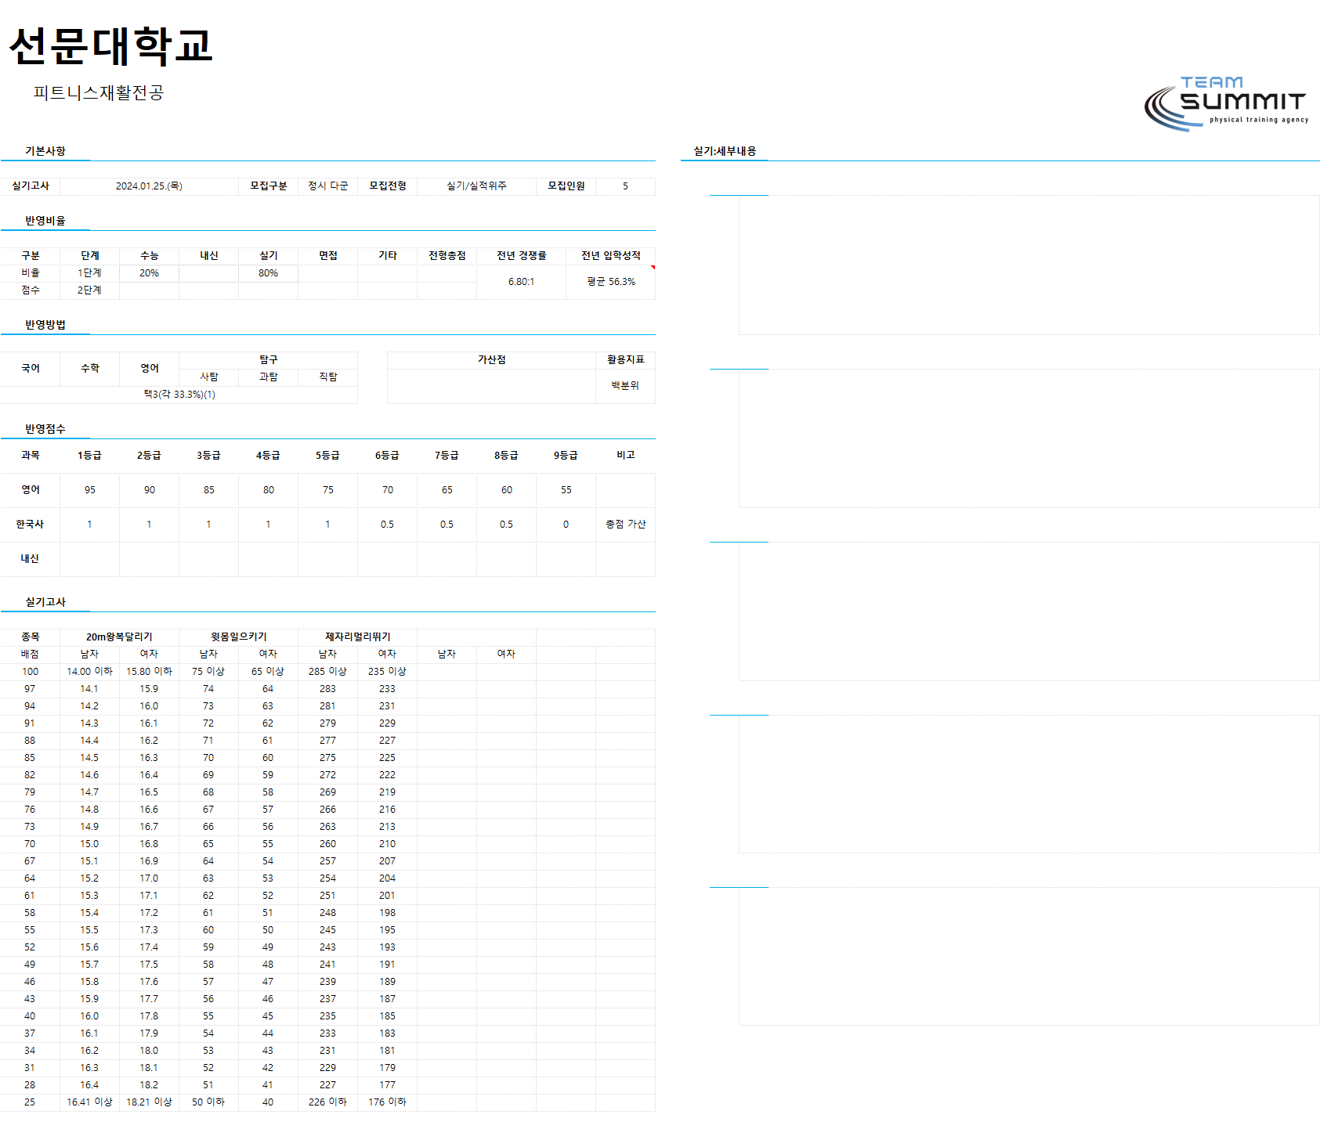This screenshot has width=1320, height=1129.
Task: Select the 사탐 subheader cell
Action: pyautogui.click(x=208, y=377)
